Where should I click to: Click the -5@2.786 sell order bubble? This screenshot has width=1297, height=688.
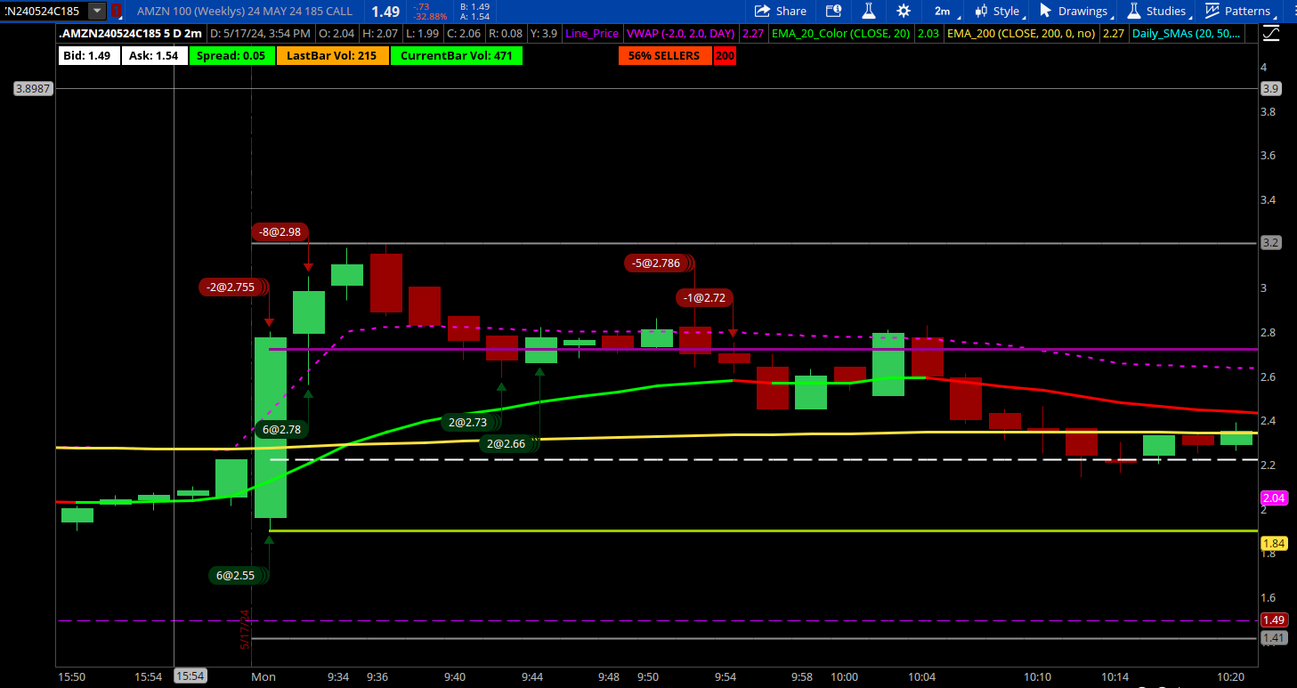[659, 263]
